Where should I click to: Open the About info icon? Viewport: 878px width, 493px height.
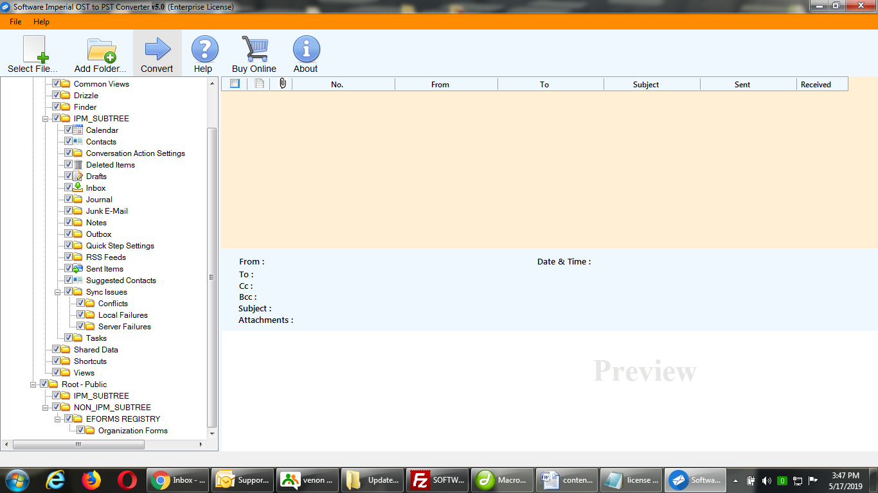tap(307, 49)
